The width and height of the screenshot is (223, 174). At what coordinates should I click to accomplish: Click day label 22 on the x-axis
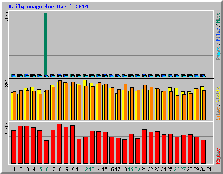pos(150,169)
